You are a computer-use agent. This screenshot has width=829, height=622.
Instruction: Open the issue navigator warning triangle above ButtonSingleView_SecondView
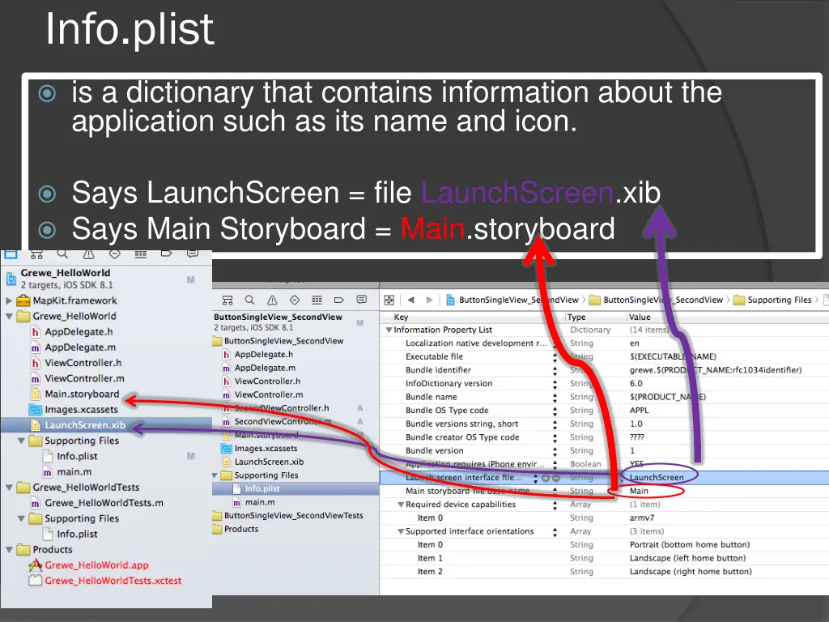click(x=272, y=300)
